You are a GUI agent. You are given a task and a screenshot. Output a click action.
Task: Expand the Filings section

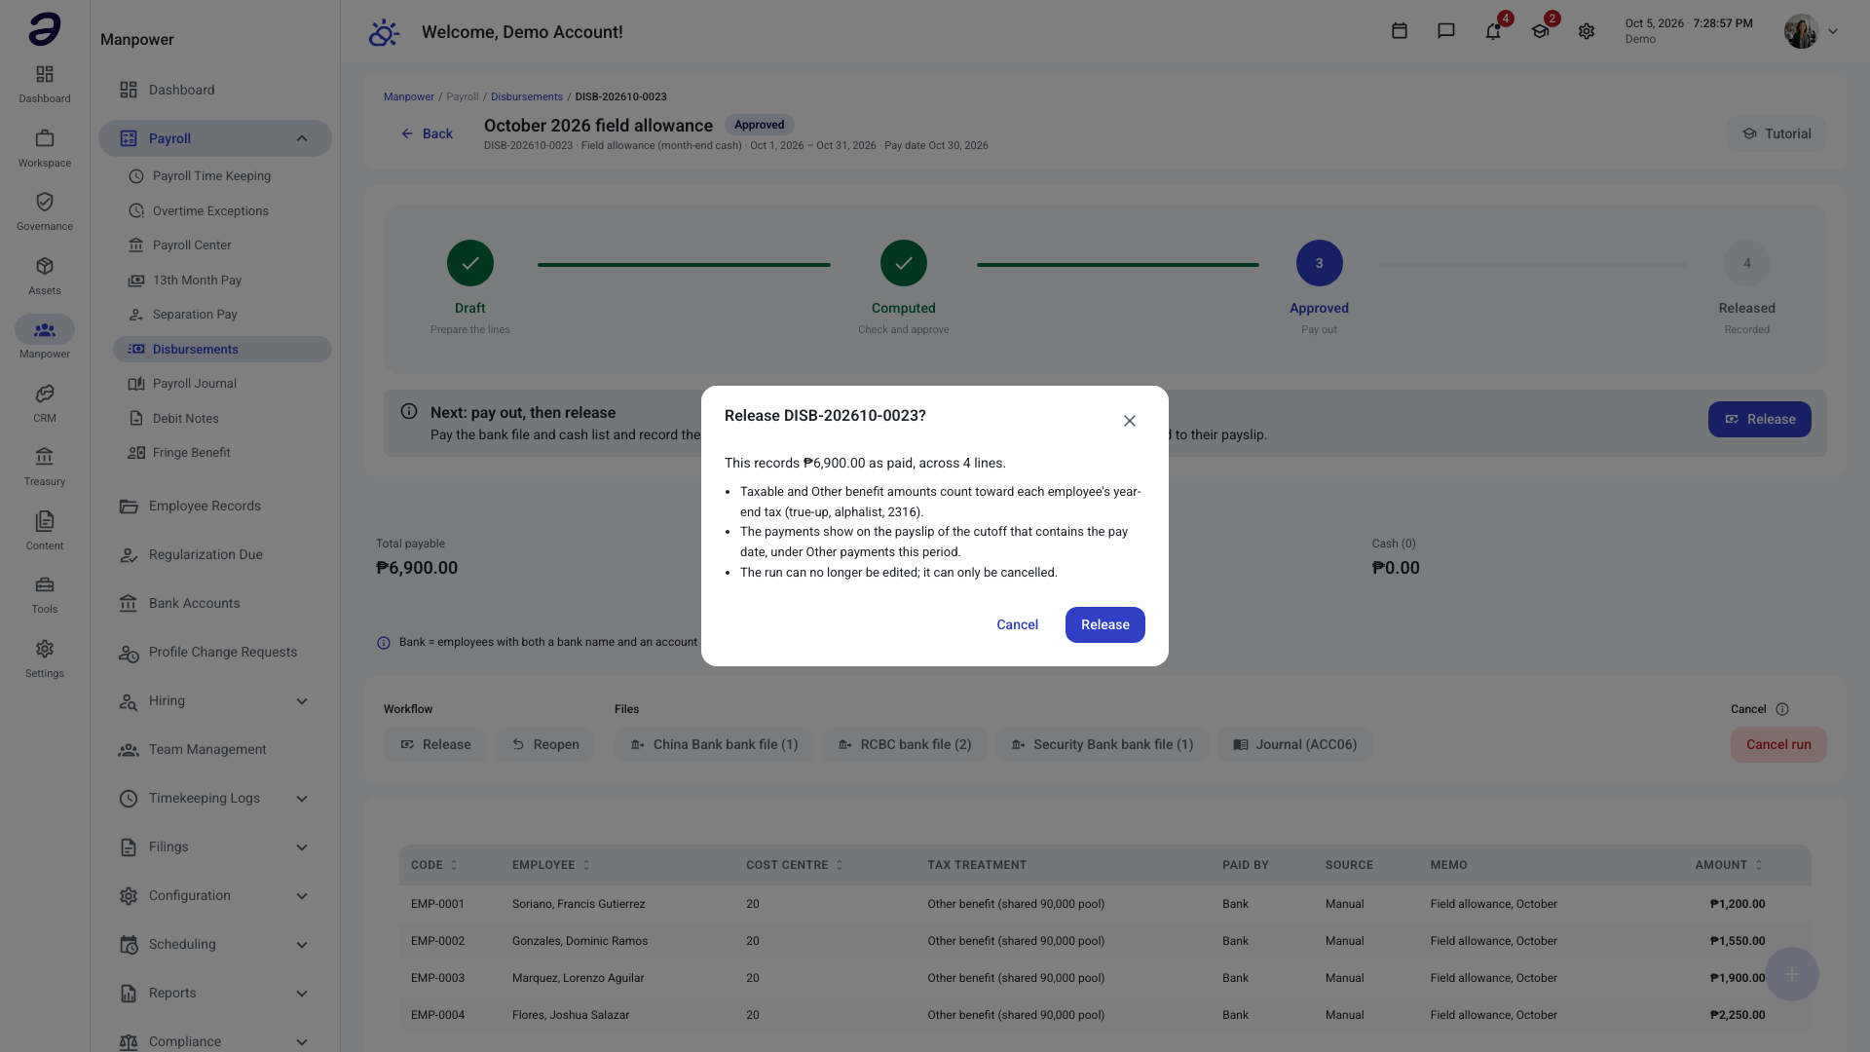pos(302,847)
